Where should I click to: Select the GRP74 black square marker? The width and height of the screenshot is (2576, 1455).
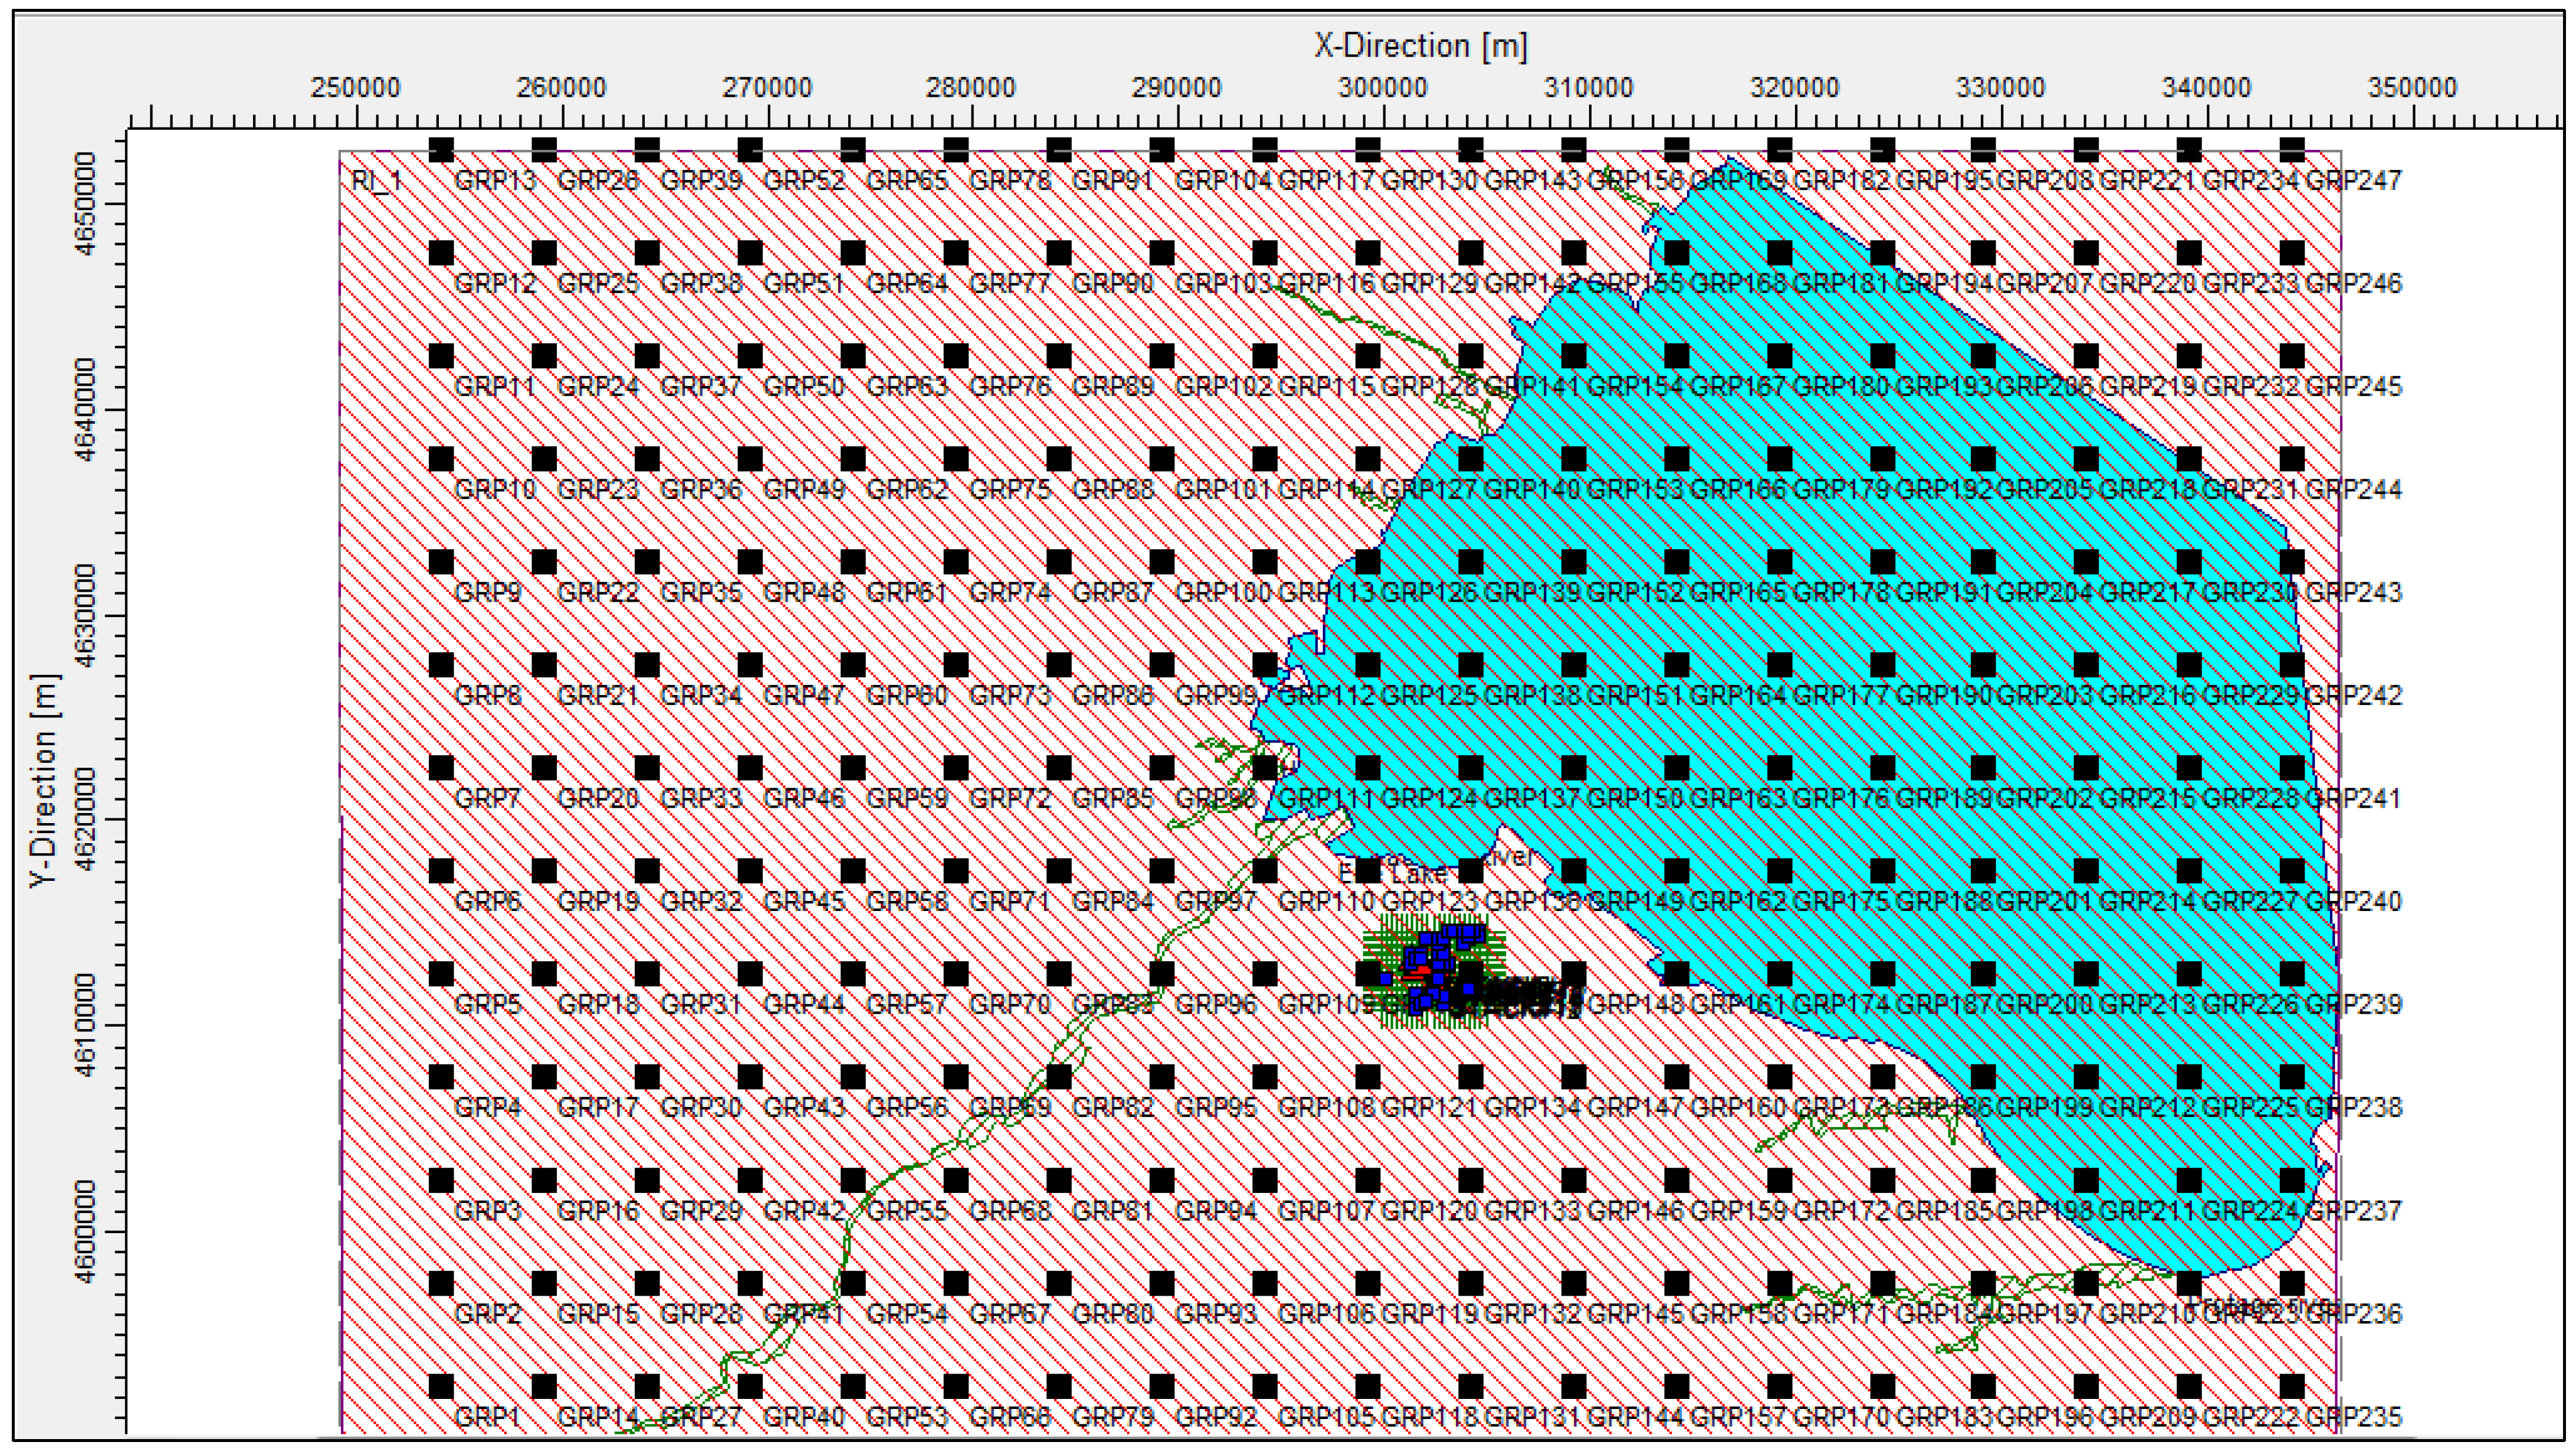pos(956,562)
